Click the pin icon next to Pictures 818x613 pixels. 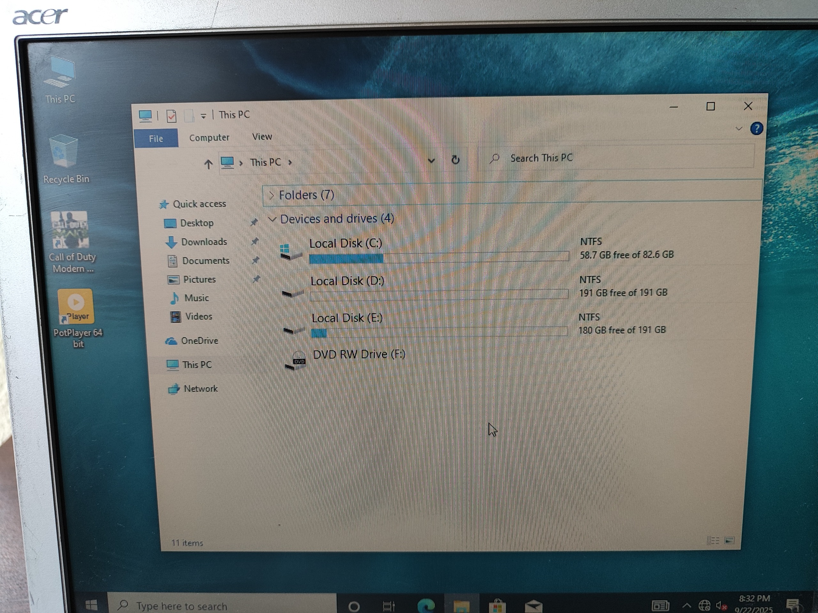click(x=256, y=279)
